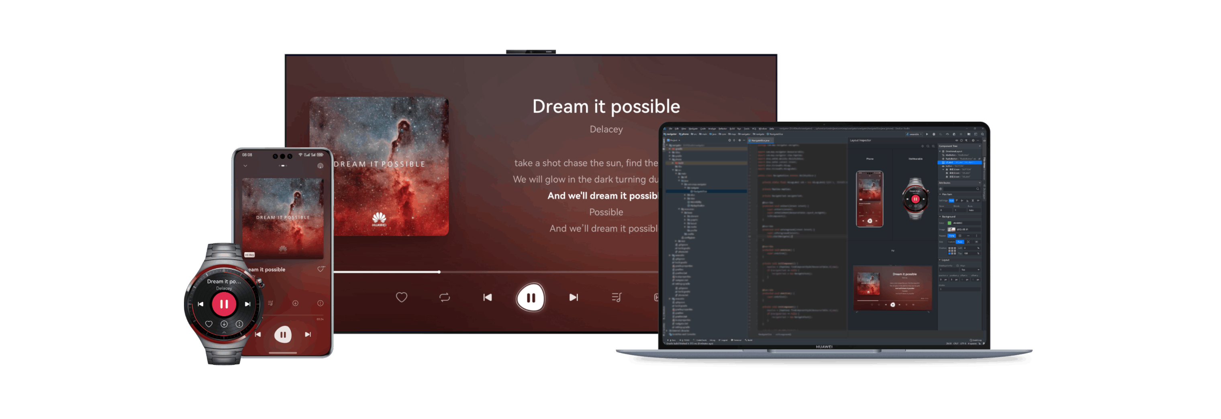Screen dimensions: 1221x419
Task: Play previous song on the phone
Action: click(258, 334)
